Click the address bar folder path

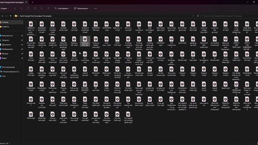(36, 16)
